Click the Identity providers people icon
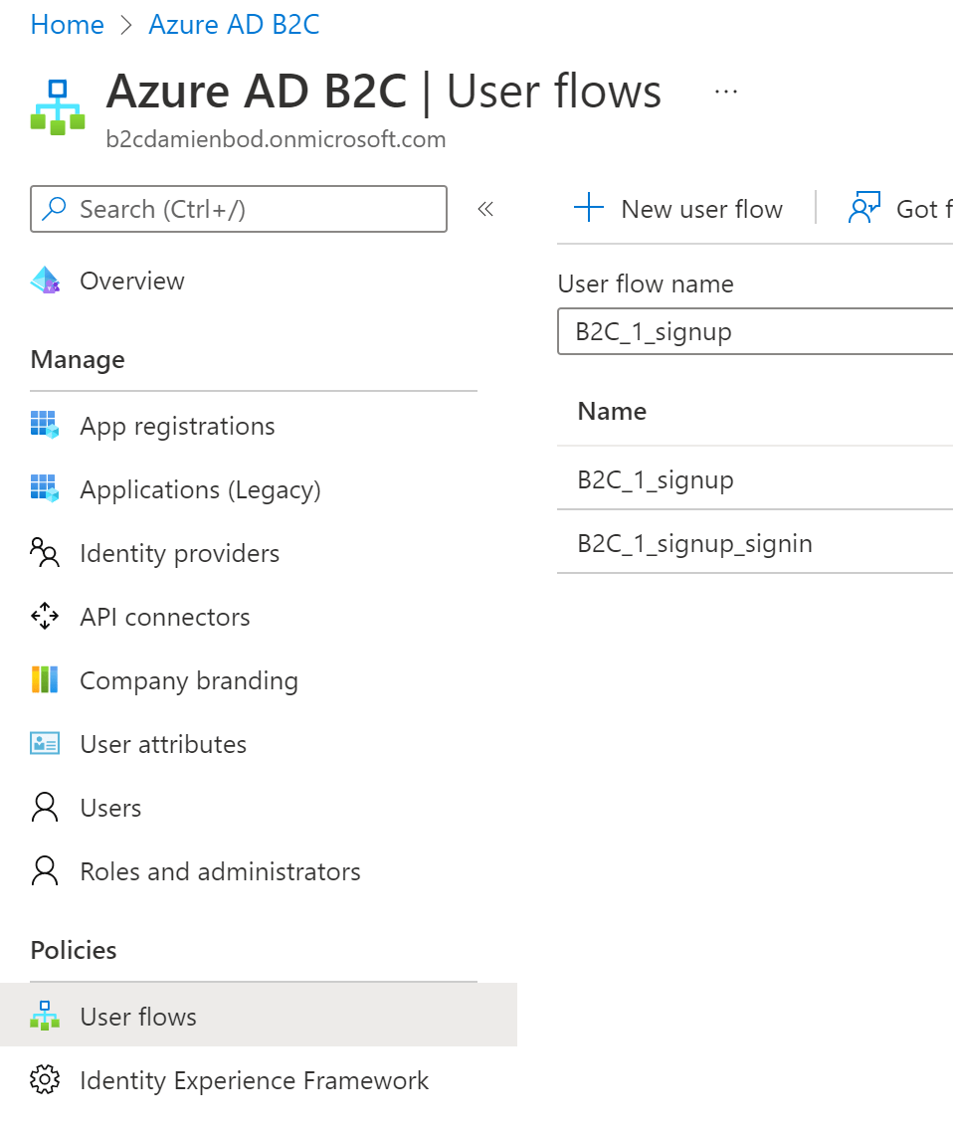 (x=45, y=553)
